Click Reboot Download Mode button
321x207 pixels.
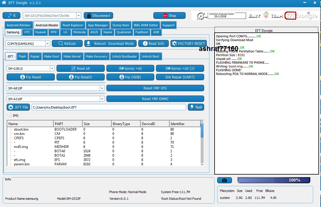(110, 43)
